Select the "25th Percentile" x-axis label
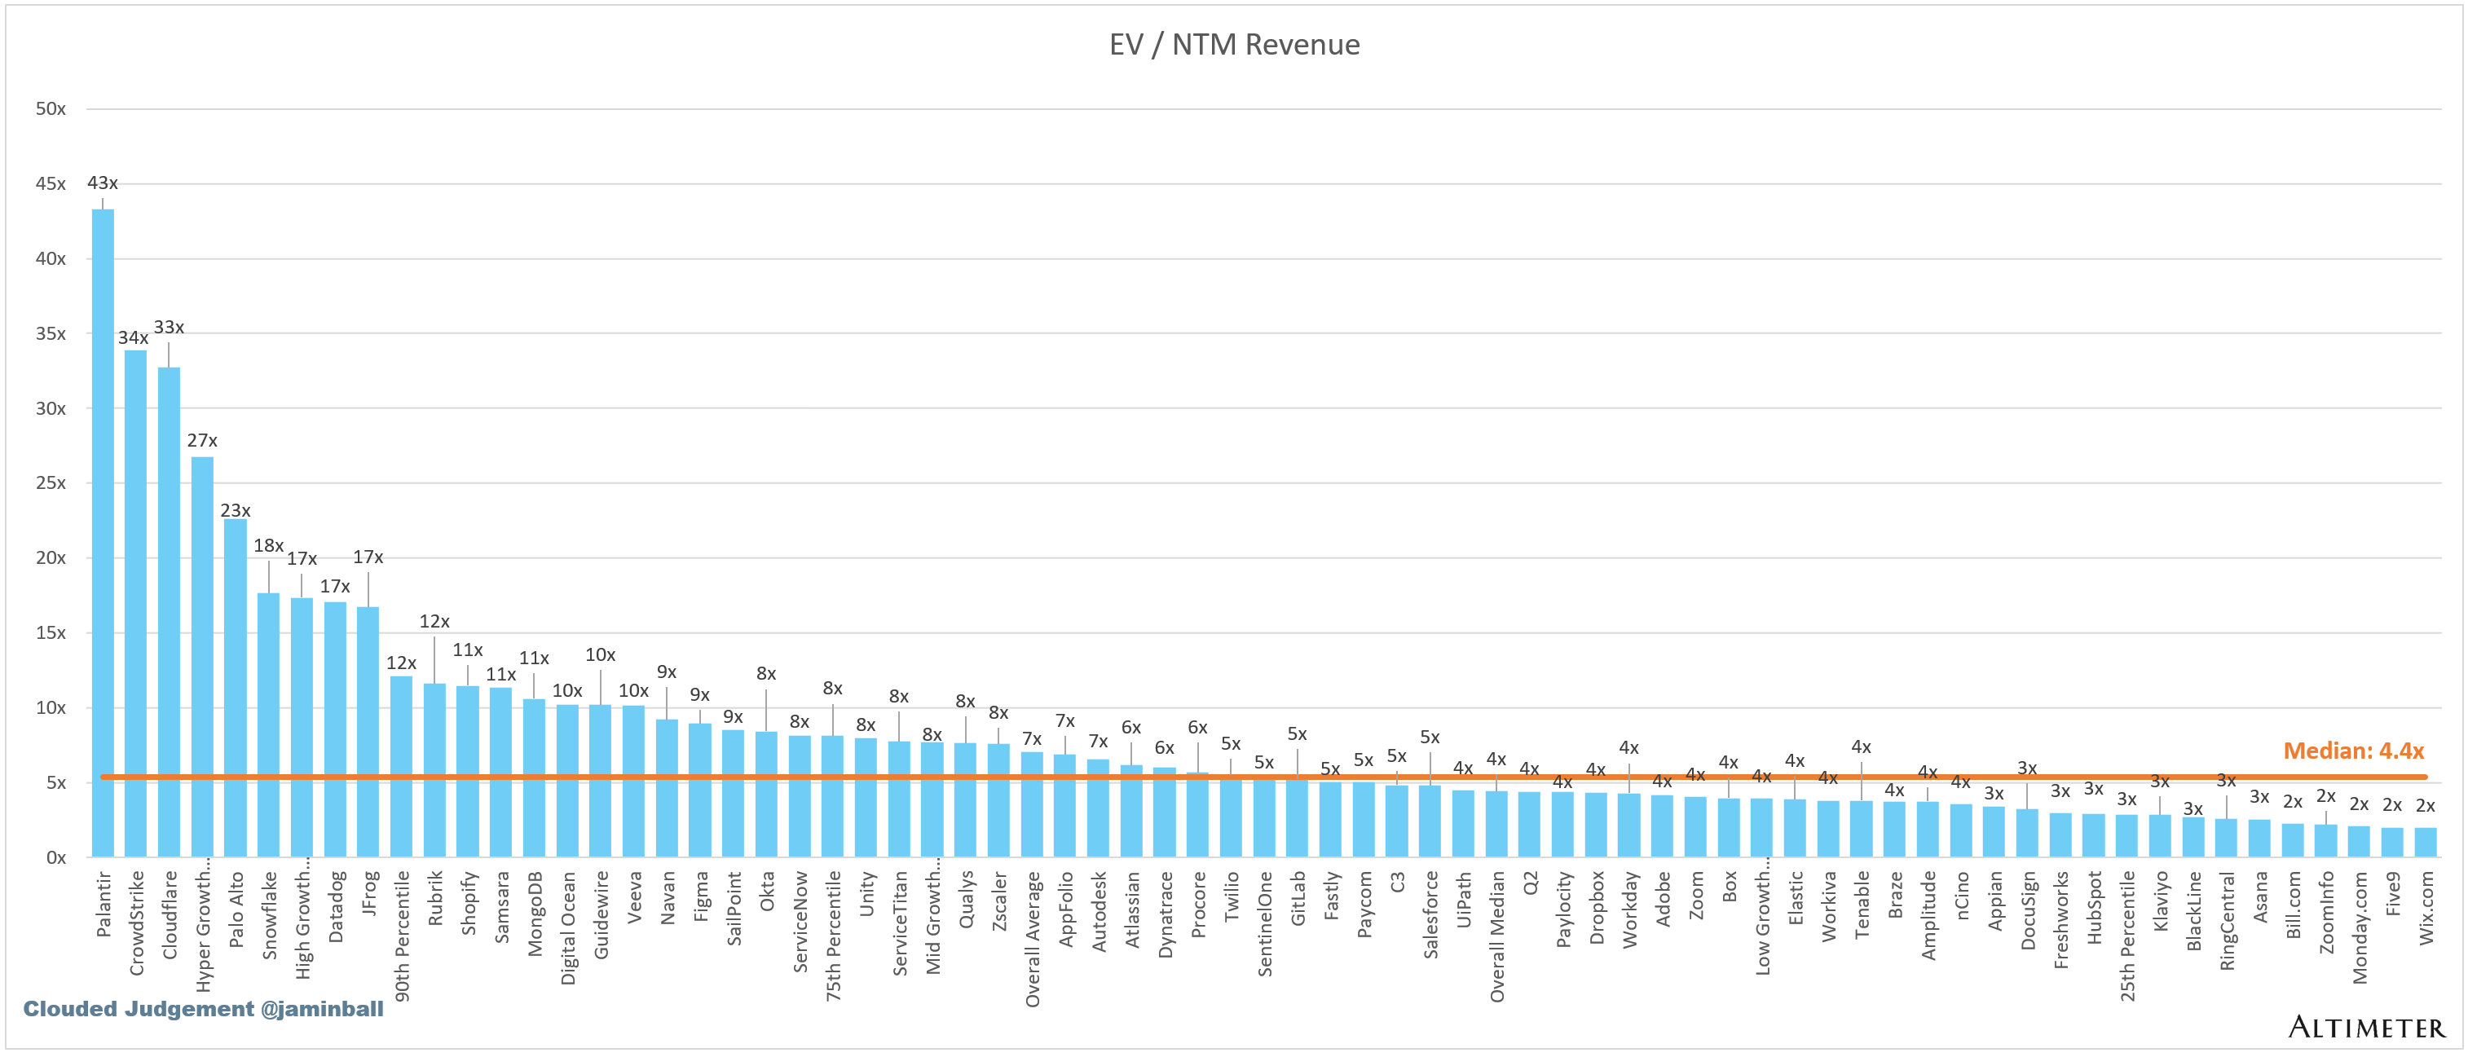This screenshot has width=2468, height=1057. tap(2128, 936)
